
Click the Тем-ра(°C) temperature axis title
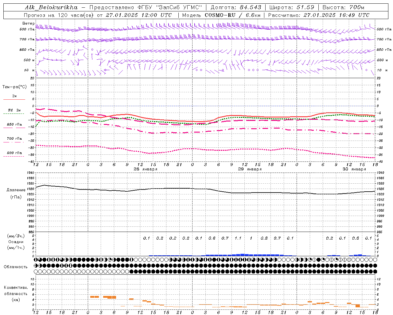(x=14, y=87)
